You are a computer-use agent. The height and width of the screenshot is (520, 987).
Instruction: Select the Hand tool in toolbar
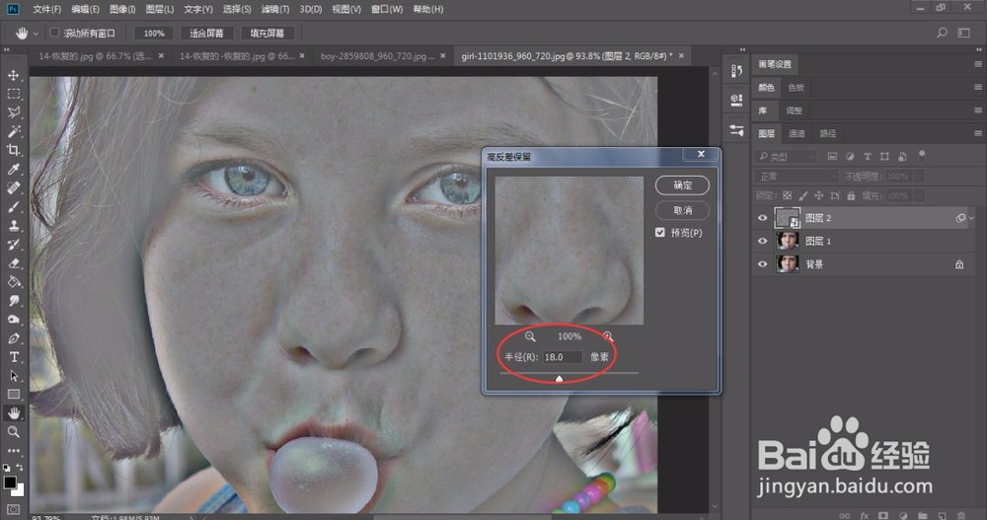pos(13,413)
